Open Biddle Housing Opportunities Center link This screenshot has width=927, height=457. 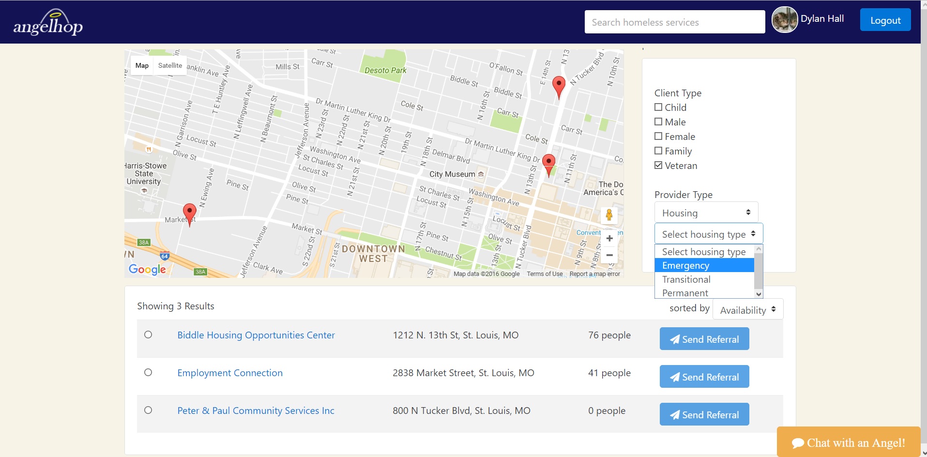coord(256,335)
